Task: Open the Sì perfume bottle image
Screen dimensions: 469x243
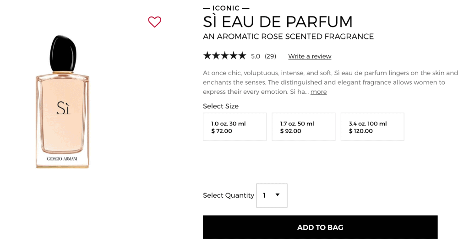Action: pos(63,102)
